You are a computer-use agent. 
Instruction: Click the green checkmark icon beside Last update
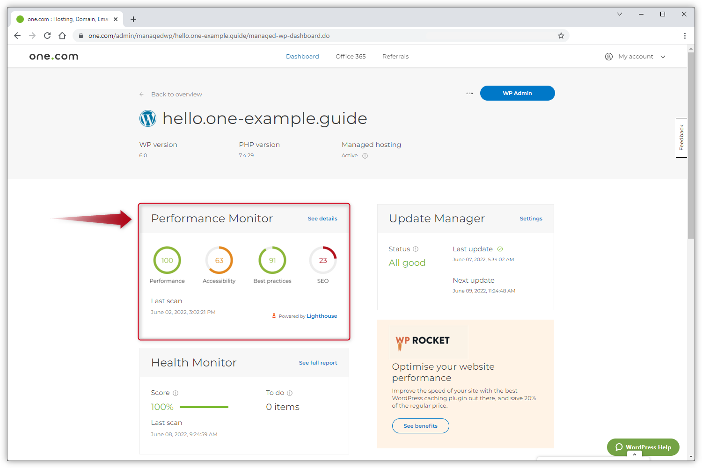(500, 249)
